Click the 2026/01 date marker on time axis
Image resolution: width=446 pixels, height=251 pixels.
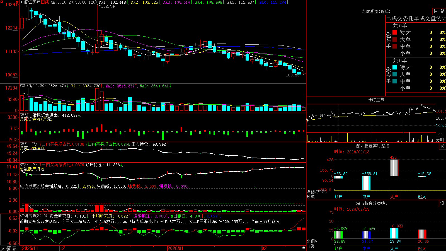click(x=176, y=248)
